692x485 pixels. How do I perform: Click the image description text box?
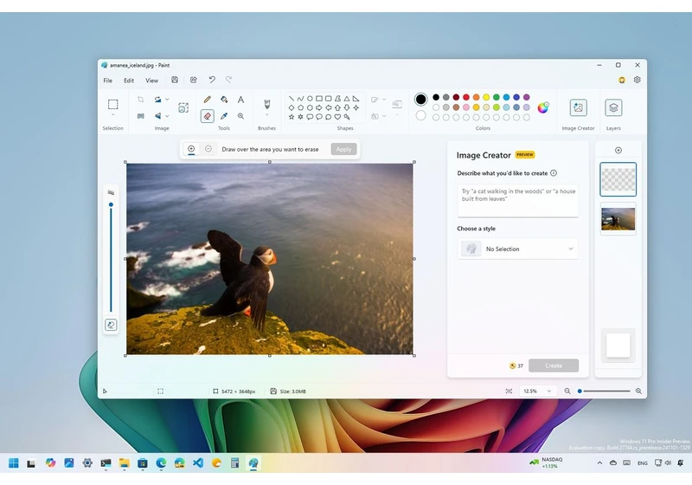click(518, 201)
